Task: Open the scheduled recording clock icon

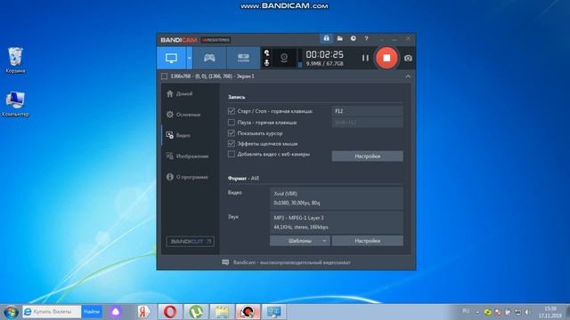Action: click(353, 38)
